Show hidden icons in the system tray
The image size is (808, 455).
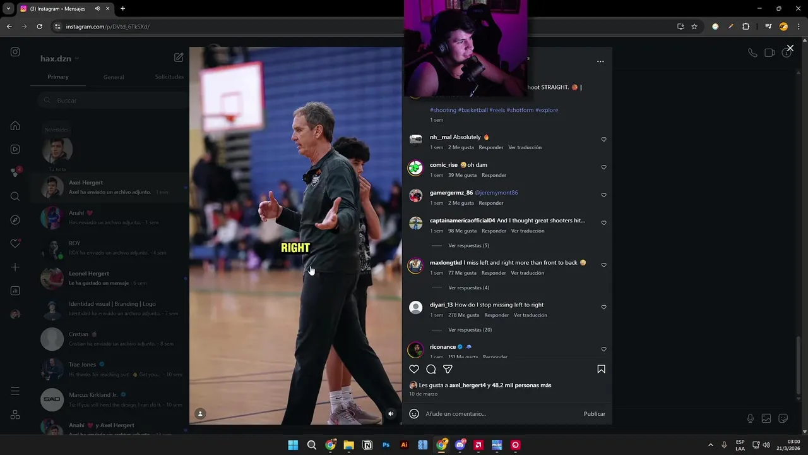[710, 445]
